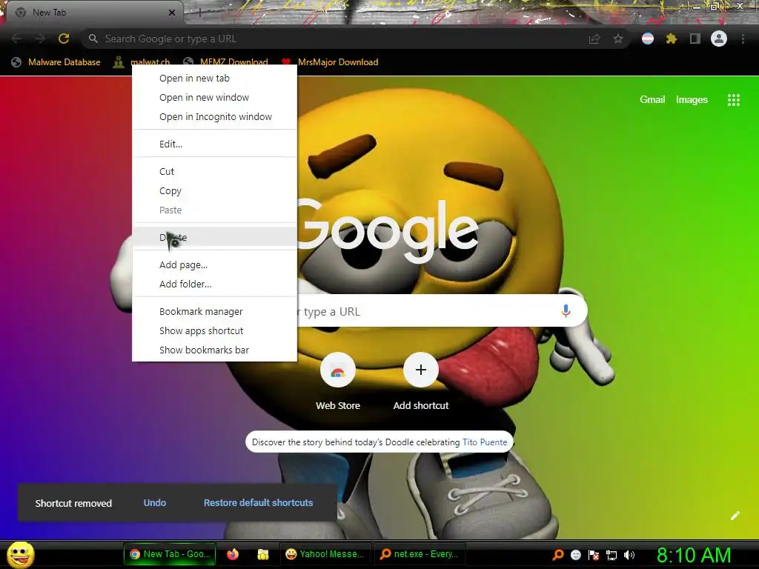Select Add folder... menu entry
Viewport: 759px width, 569px height.
coord(214,284)
